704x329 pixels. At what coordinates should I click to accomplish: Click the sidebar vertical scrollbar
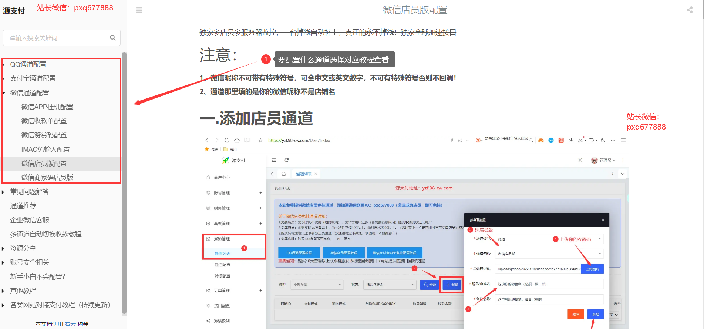tap(124, 183)
